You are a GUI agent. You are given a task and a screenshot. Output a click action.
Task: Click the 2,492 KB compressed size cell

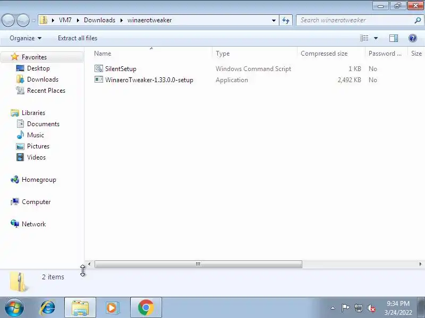point(349,80)
